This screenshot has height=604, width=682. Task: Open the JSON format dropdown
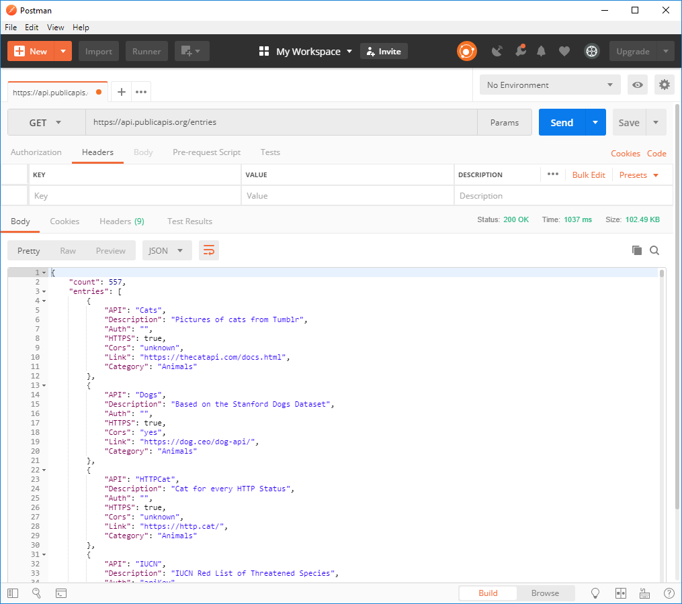click(x=167, y=250)
